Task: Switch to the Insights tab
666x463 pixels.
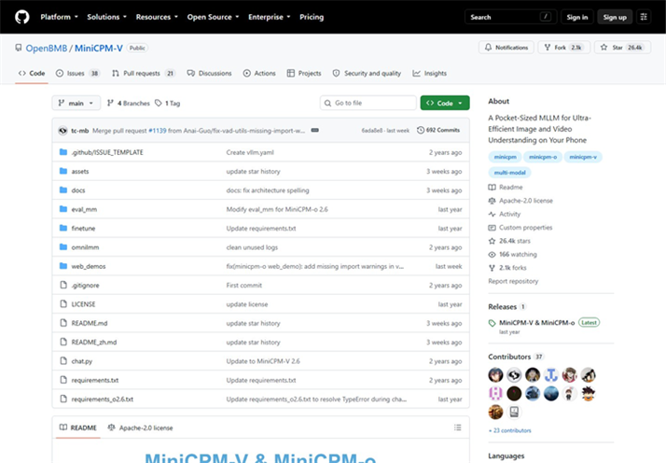Action: coord(429,73)
